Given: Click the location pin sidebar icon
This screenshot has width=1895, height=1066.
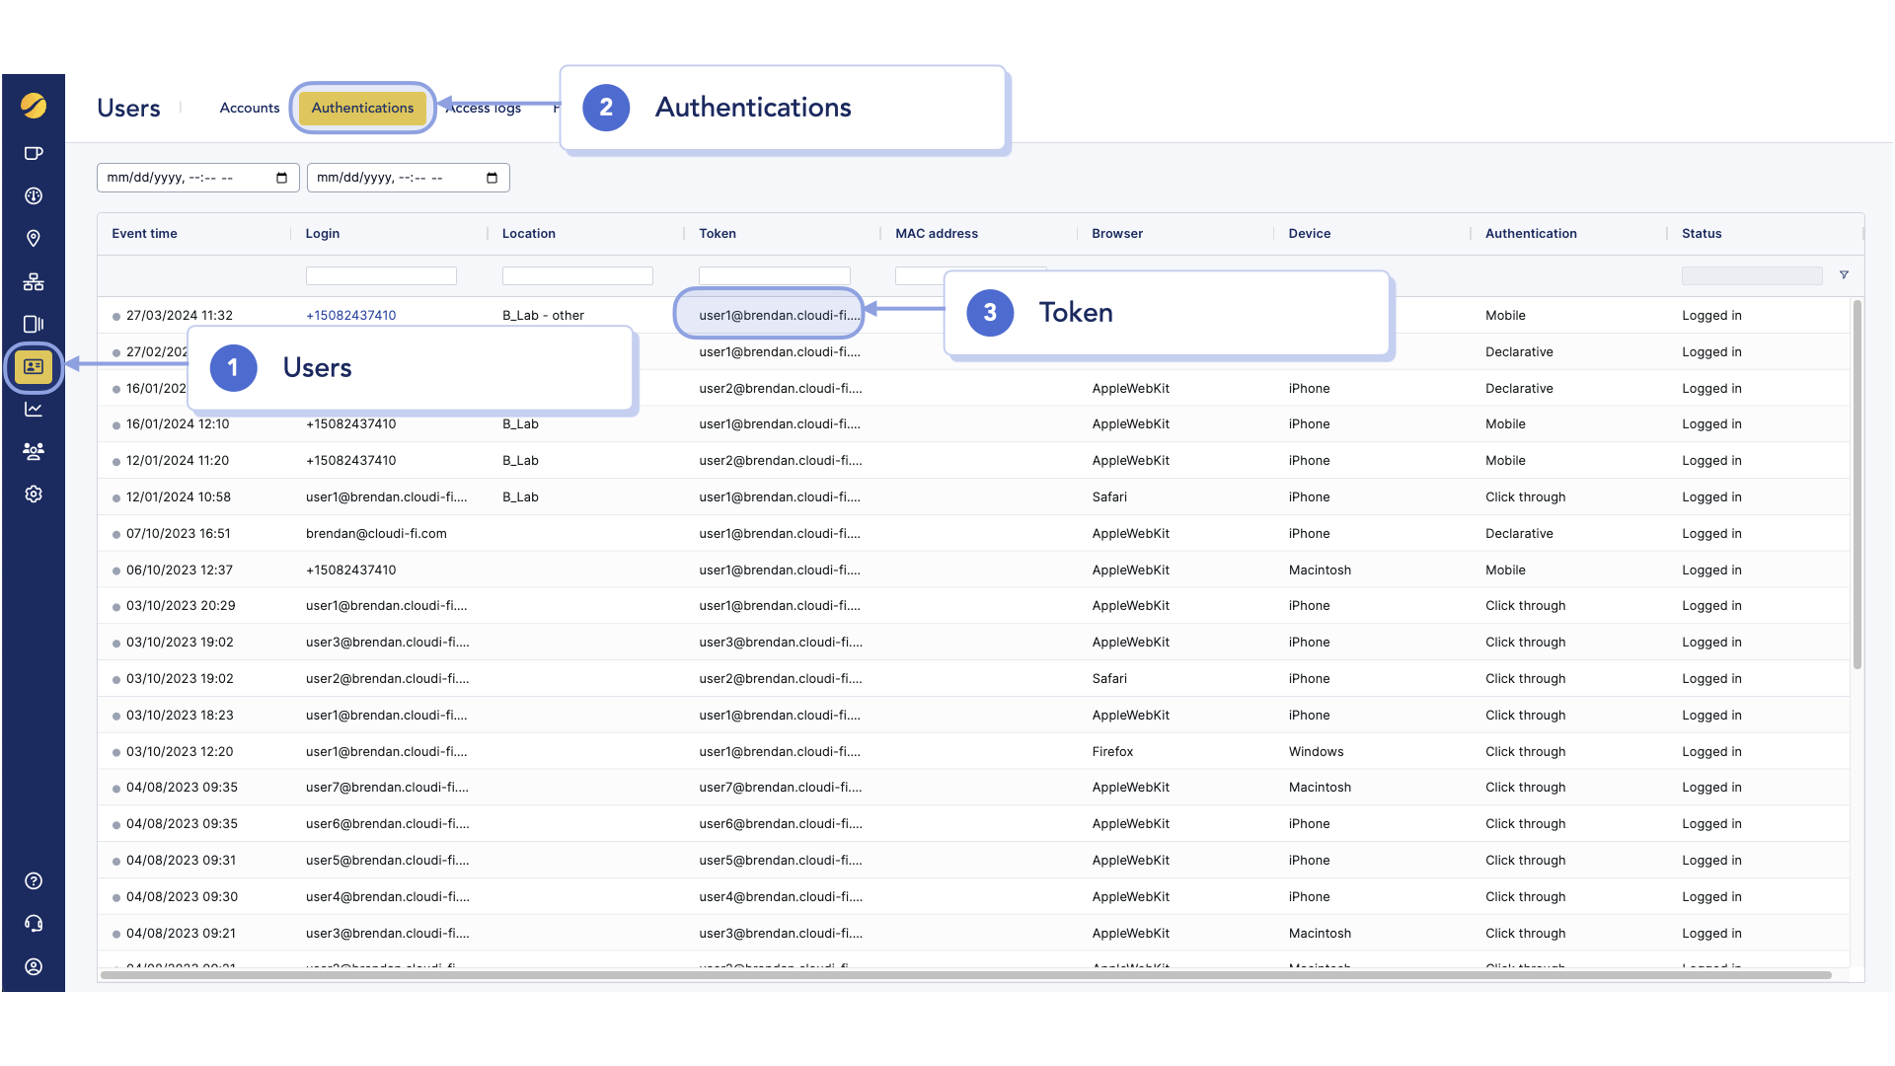Looking at the screenshot, I should [34, 238].
